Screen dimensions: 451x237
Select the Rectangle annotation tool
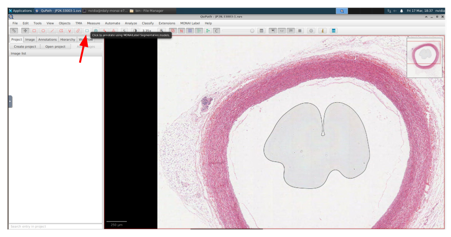[34, 31]
